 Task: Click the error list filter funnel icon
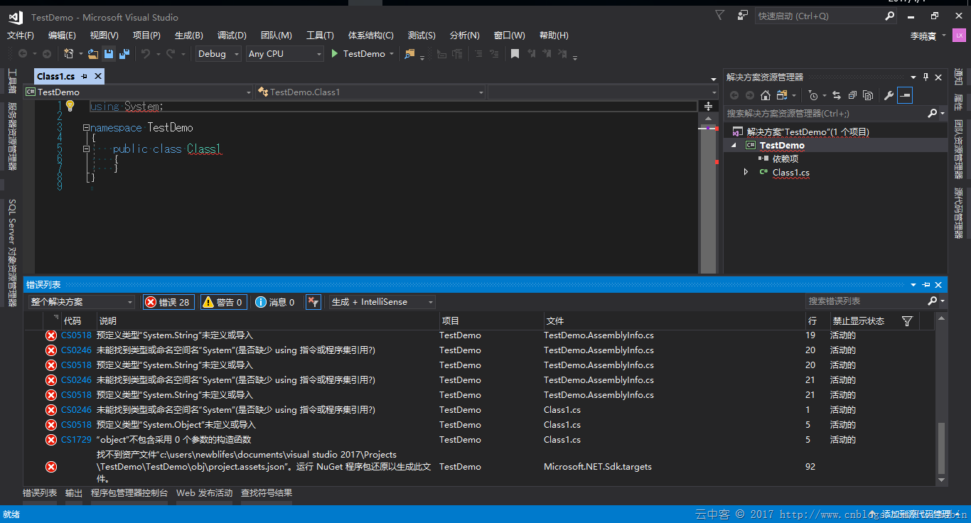pyautogui.click(x=313, y=302)
